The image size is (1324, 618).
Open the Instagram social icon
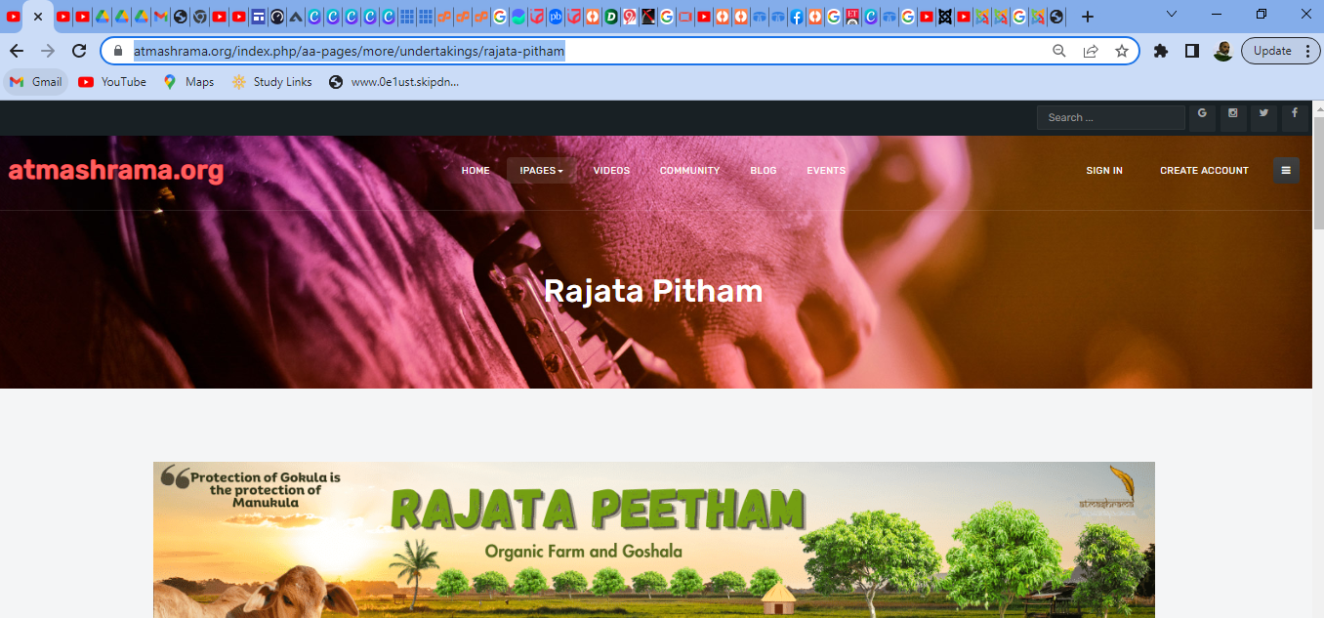pyautogui.click(x=1233, y=117)
